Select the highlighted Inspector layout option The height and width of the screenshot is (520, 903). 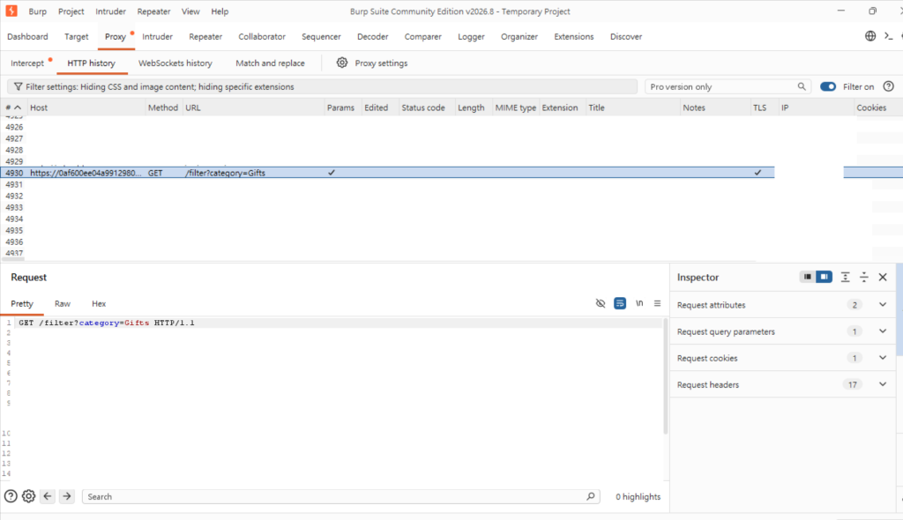pyautogui.click(x=825, y=277)
